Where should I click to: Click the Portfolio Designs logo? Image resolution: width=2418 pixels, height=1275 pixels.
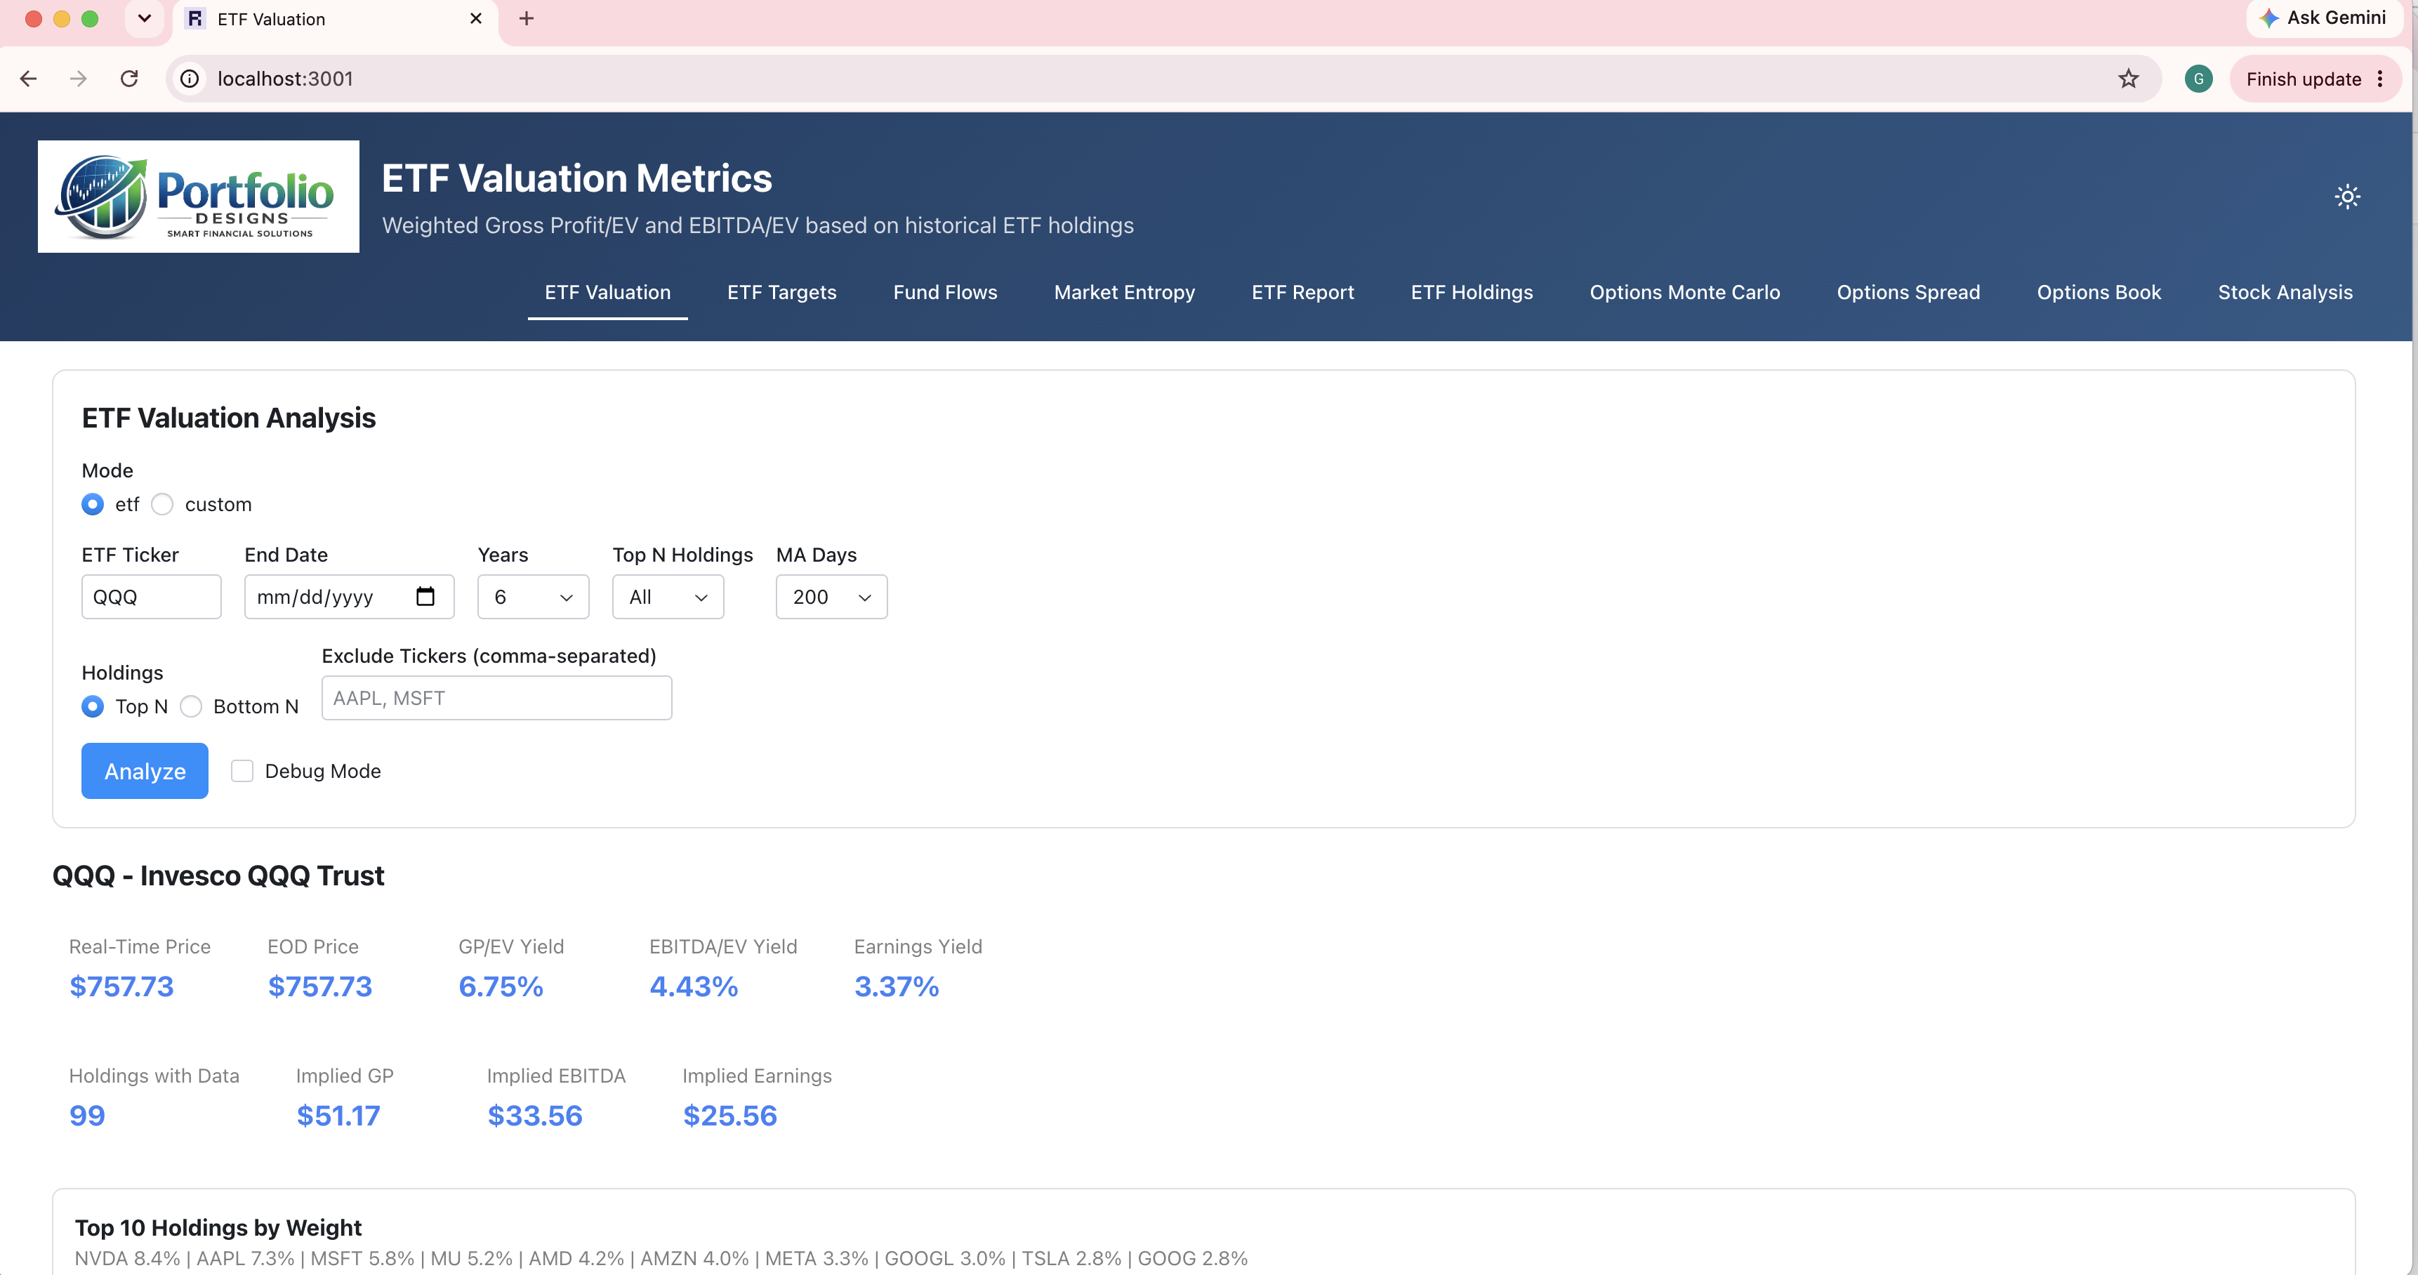coord(198,196)
